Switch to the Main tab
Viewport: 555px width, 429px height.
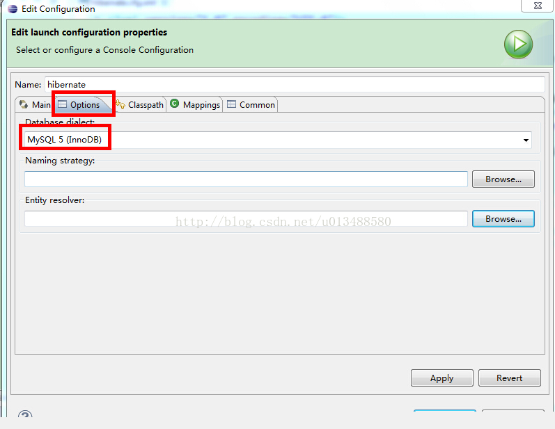[x=35, y=105]
